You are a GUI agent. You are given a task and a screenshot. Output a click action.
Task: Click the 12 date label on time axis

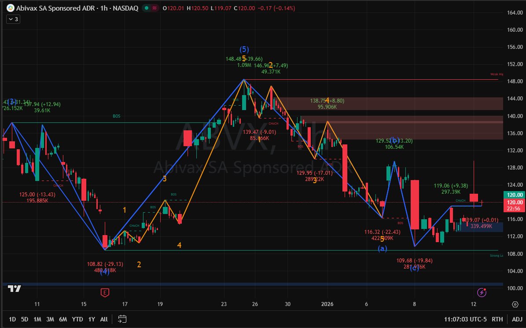[x=473, y=304]
